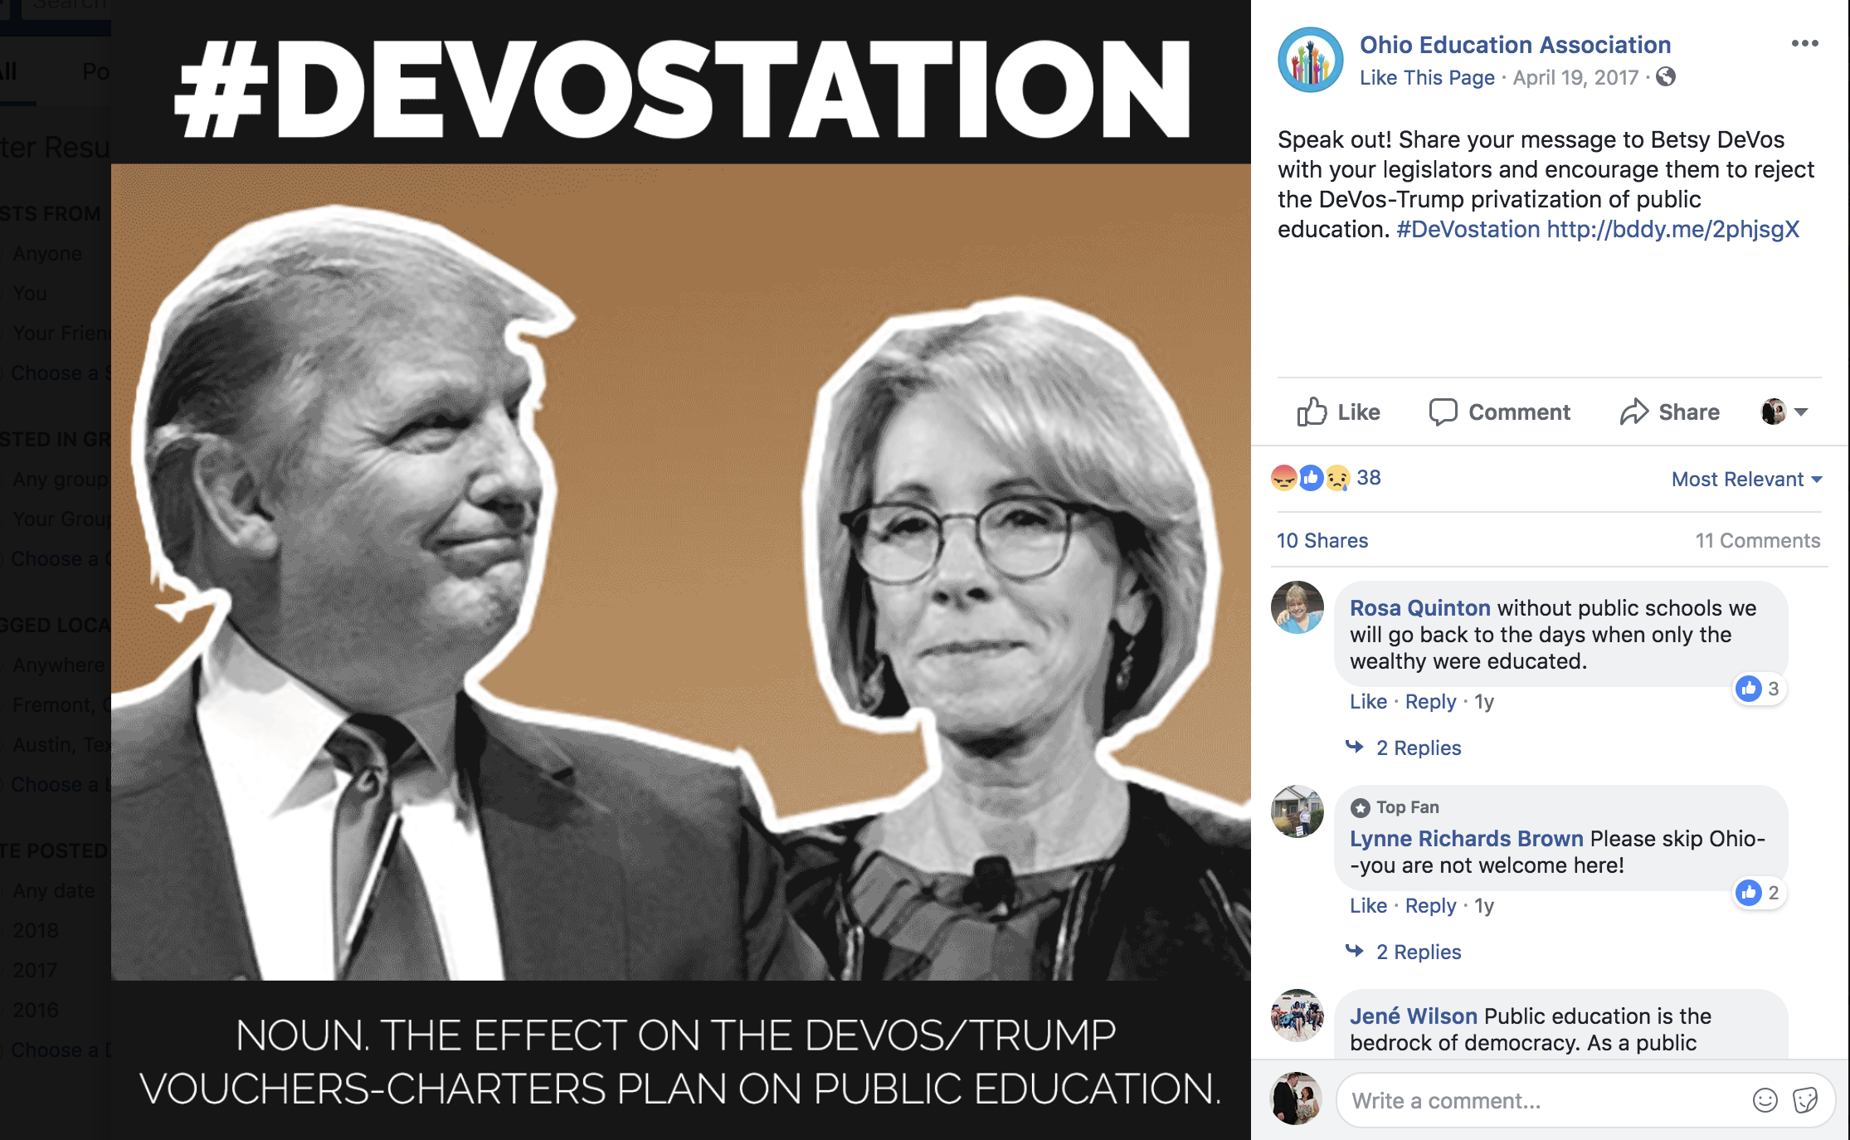Open the profile selector dropdown next to Share
The image size is (1850, 1140).
[x=1784, y=412]
